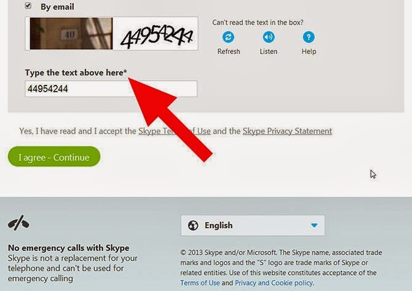
Task: Click the captcha photo of a door
Action: click(71, 34)
